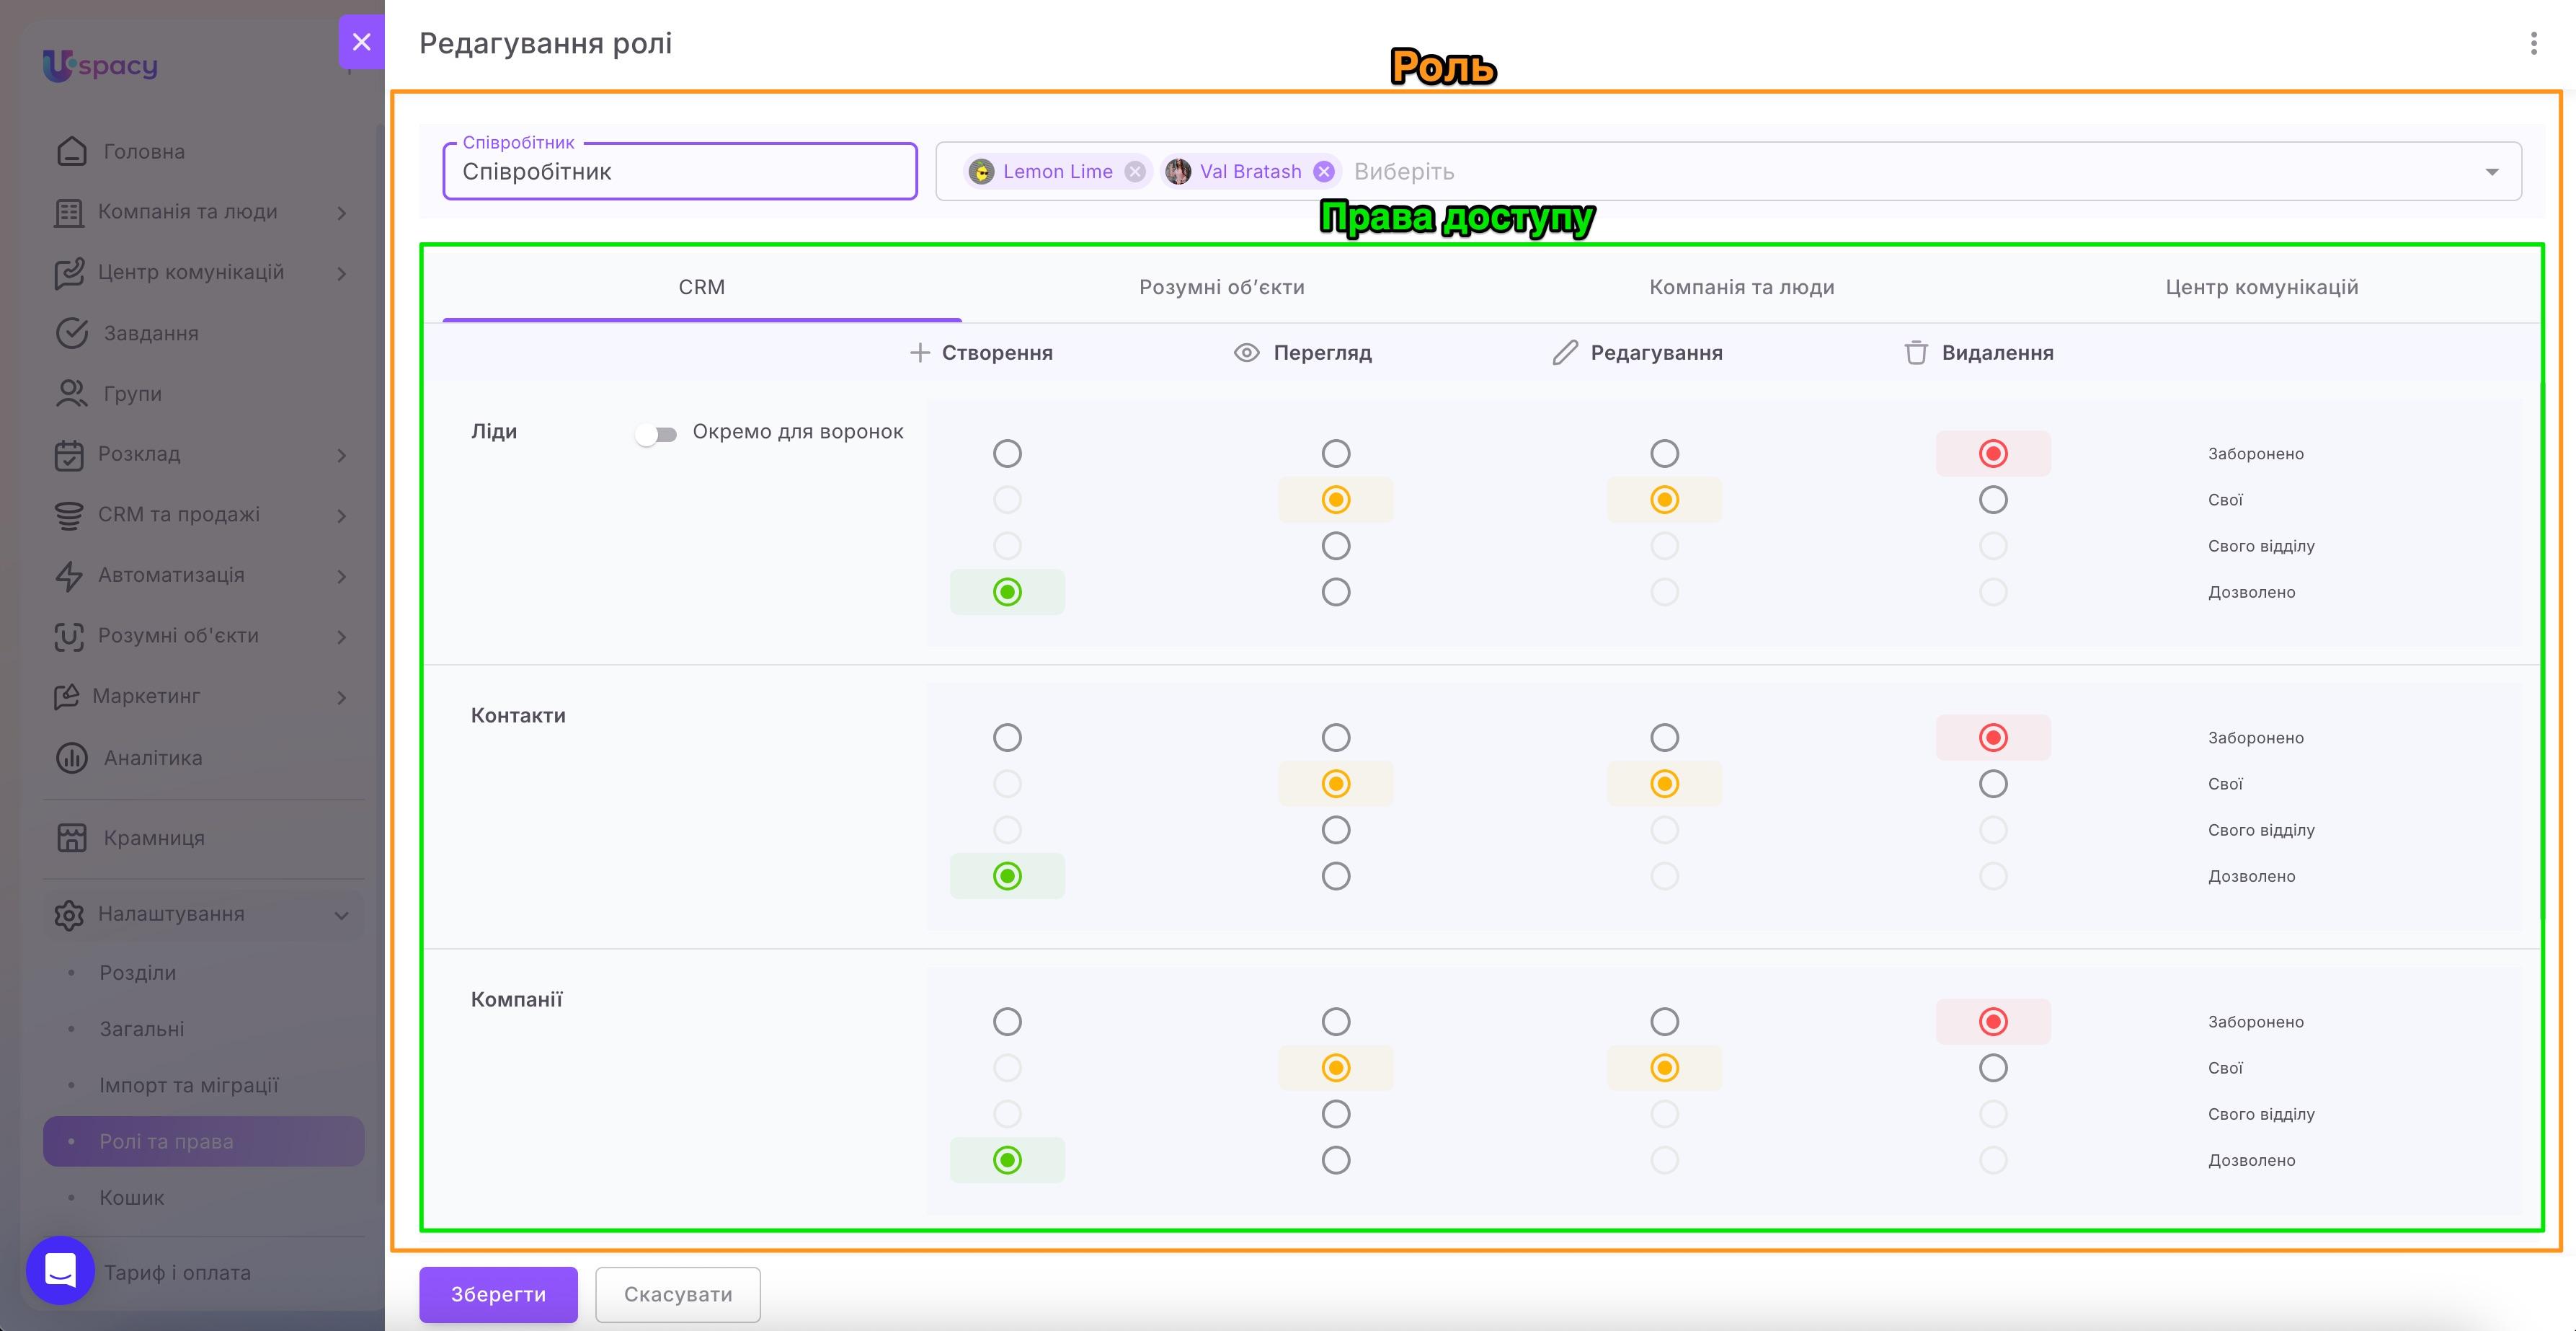This screenshot has width=2576, height=1331.
Task: Click the Редагування pencil icon header
Action: (1564, 353)
